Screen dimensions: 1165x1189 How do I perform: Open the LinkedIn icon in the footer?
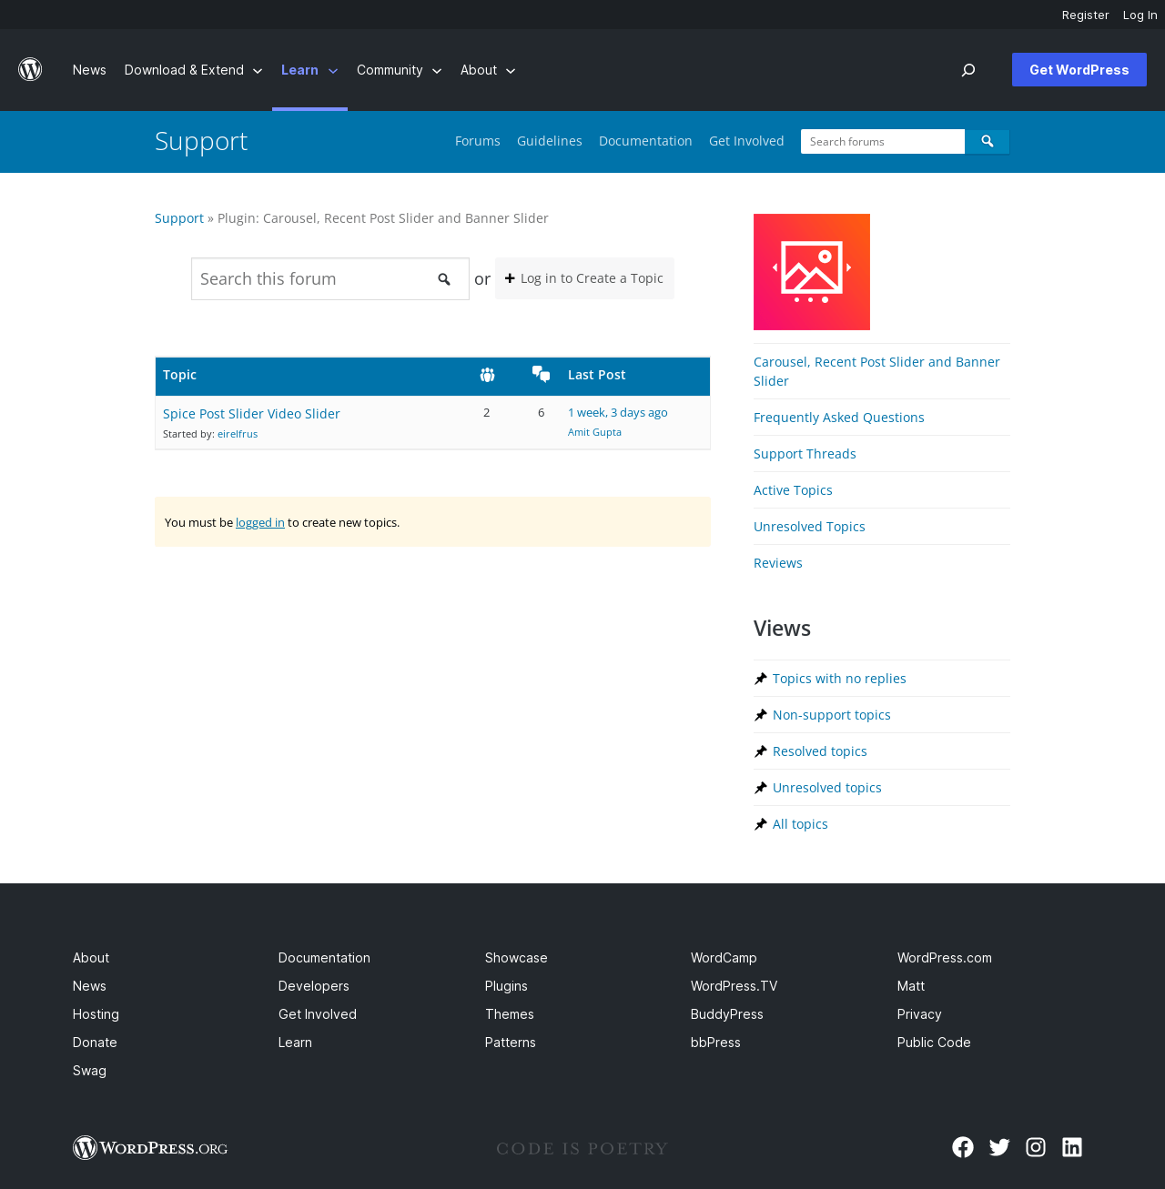tap(1072, 1147)
